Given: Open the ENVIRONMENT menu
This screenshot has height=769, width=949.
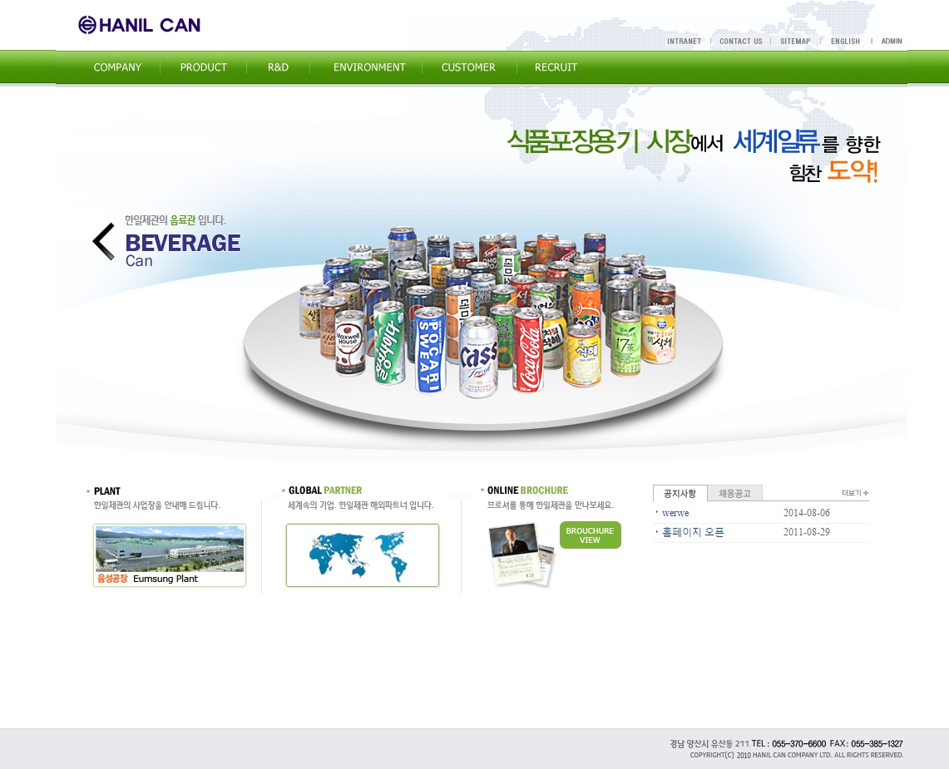Looking at the screenshot, I should [369, 67].
